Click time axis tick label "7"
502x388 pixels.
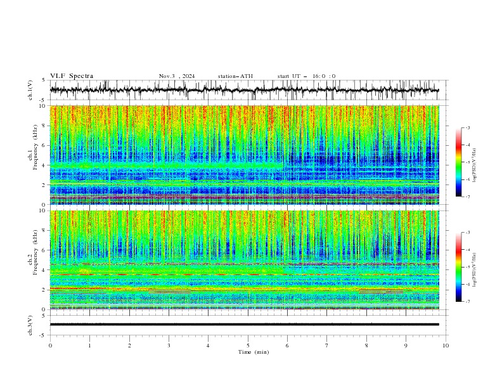[x=327, y=346]
